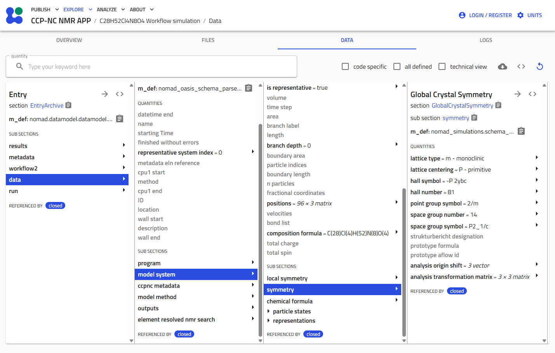Click the NOMAD logo icon

(14, 16)
